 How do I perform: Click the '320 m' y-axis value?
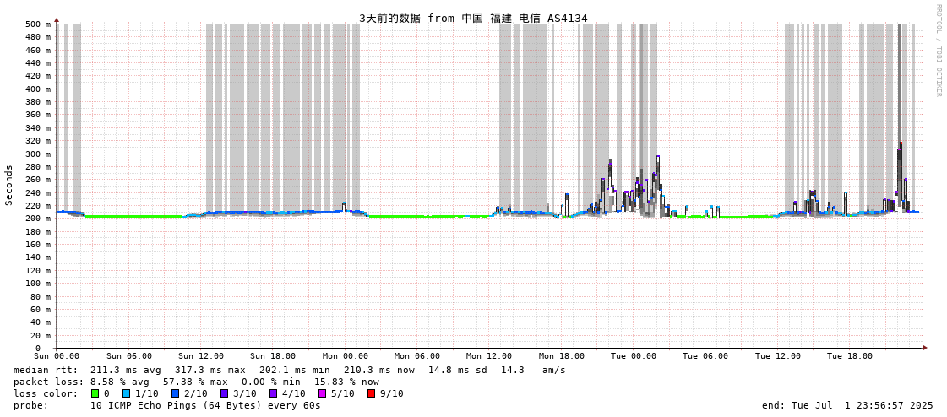click(39, 141)
